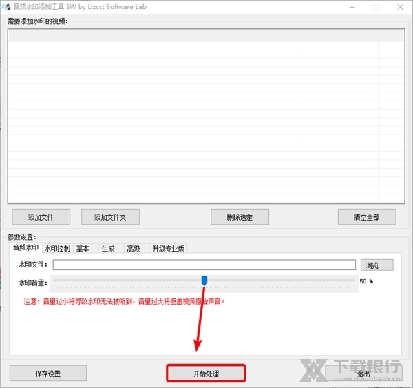The image size is (413, 388).
Task: Start processing with 开始处理 button
Action: 206,374
